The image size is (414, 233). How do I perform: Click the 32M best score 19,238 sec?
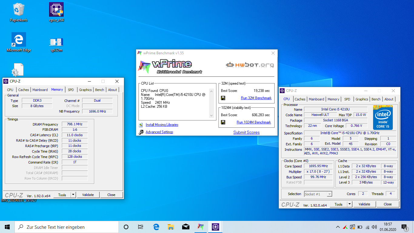coord(262,91)
